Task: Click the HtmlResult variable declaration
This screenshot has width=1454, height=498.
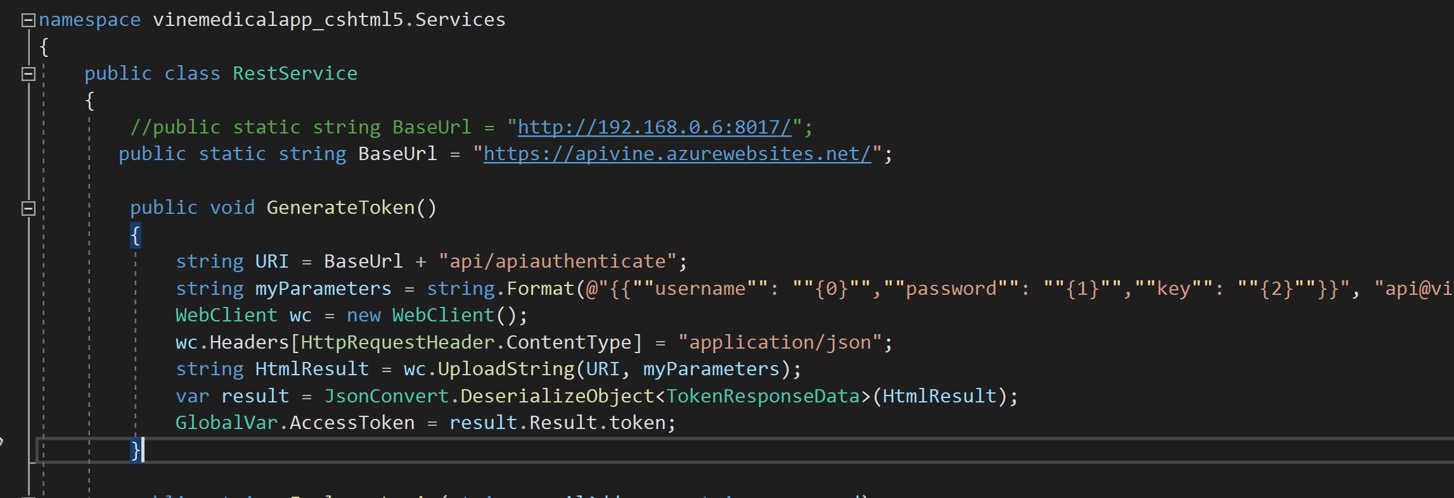Action: (x=312, y=369)
